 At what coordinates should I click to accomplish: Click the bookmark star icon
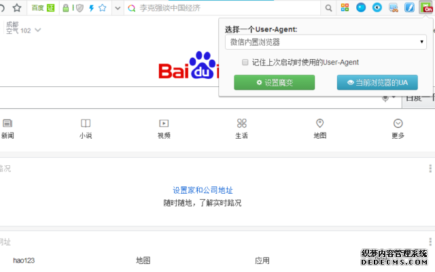tap(17, 7)
